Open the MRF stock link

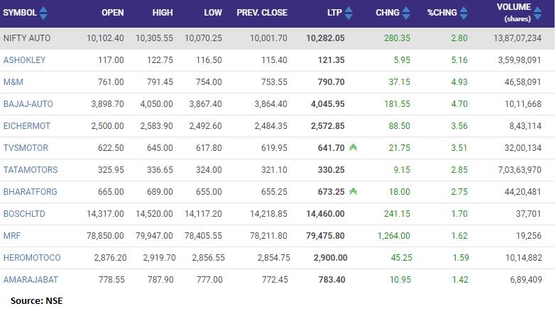tap(12, 236)
